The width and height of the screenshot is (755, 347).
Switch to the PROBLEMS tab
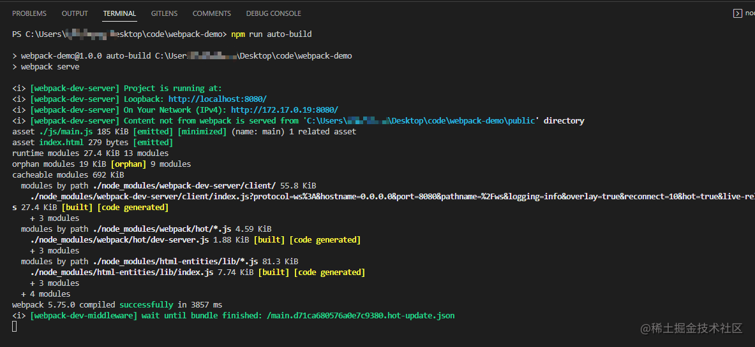click(29, 13)
